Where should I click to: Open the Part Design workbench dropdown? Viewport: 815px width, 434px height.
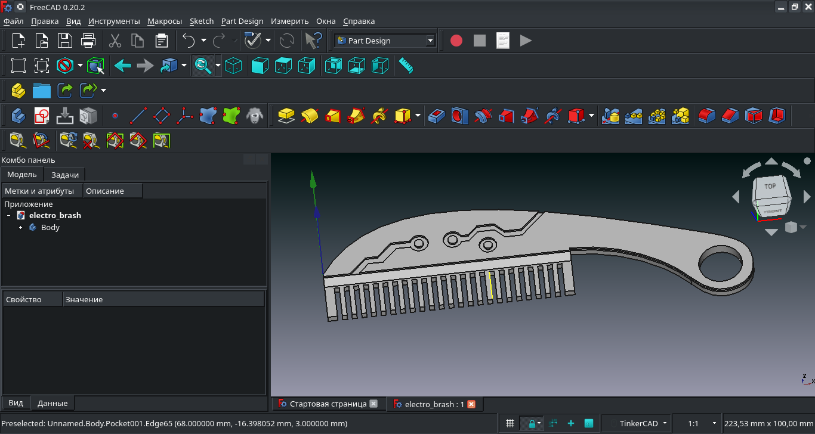point(385,41)
